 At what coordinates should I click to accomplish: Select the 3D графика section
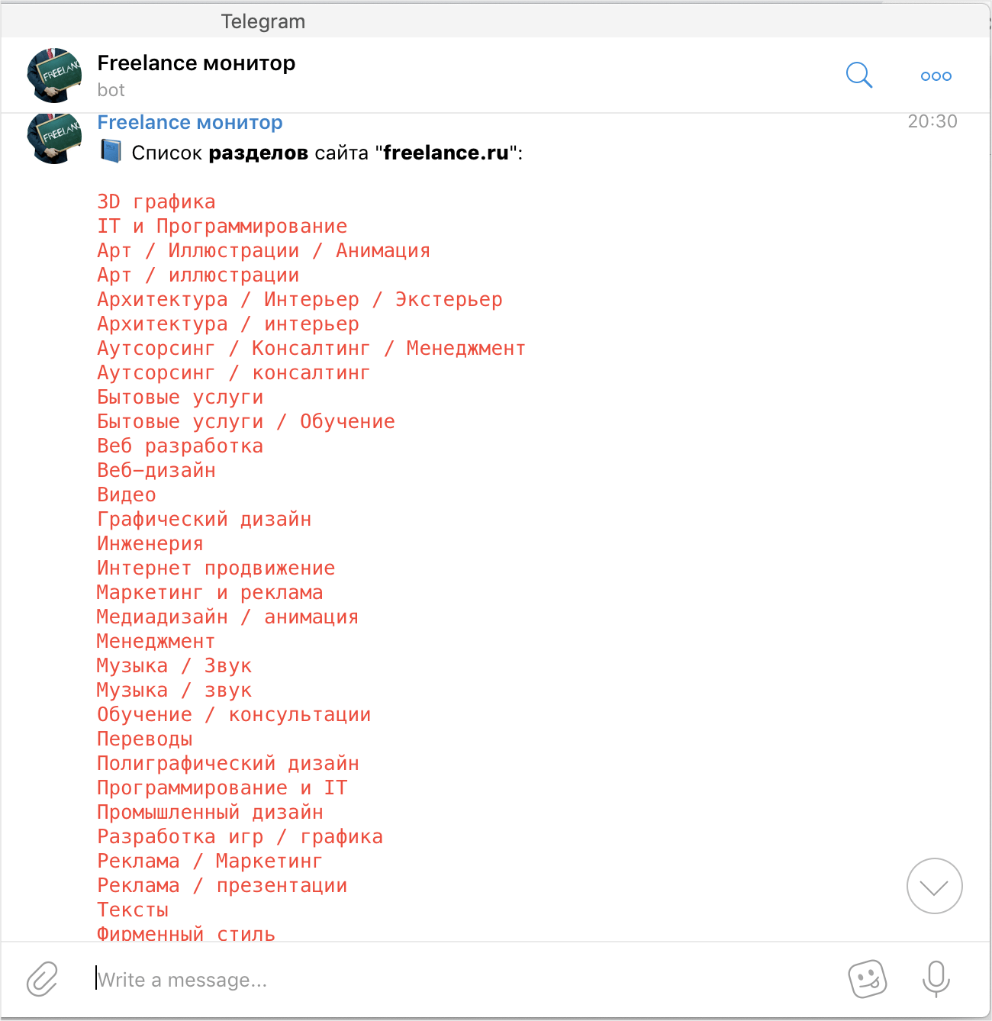[156, 202]
